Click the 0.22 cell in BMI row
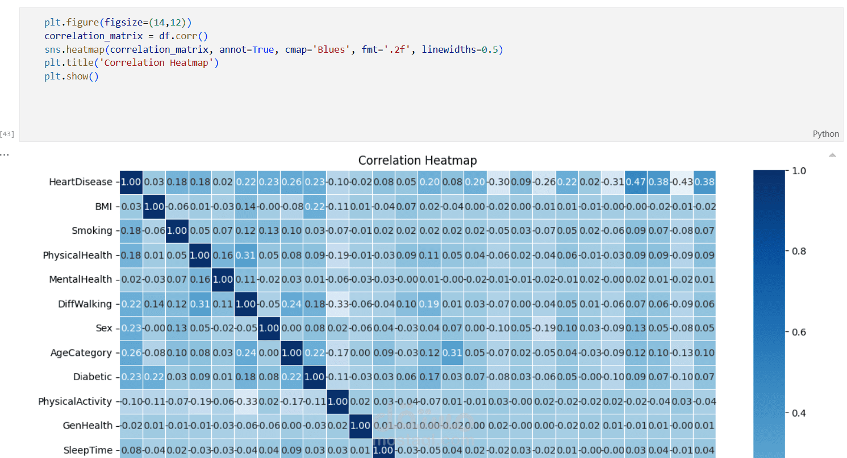 coord(315,207)
